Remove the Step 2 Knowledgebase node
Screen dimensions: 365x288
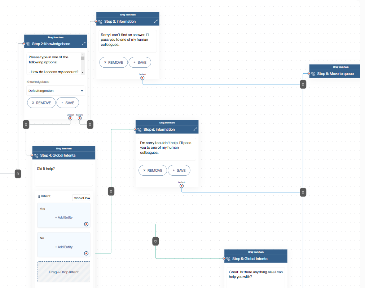[x=41, y=103]
